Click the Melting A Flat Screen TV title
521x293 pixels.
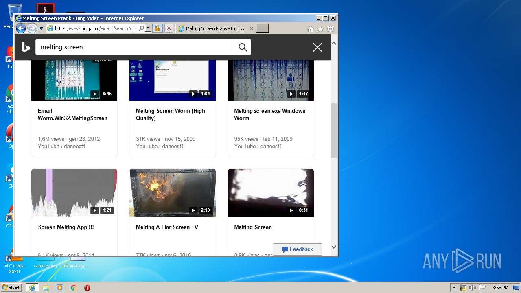167,227
